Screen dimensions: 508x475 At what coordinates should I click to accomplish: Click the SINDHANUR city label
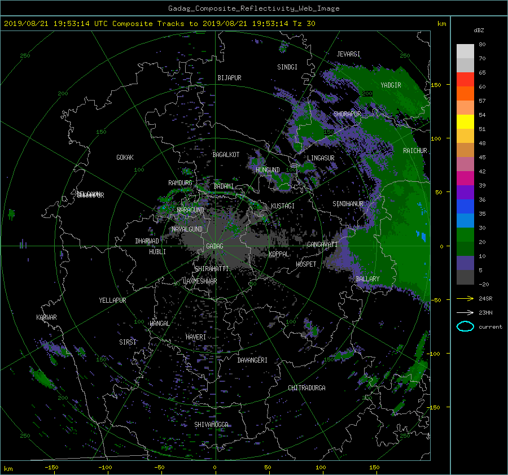[348, 204]
